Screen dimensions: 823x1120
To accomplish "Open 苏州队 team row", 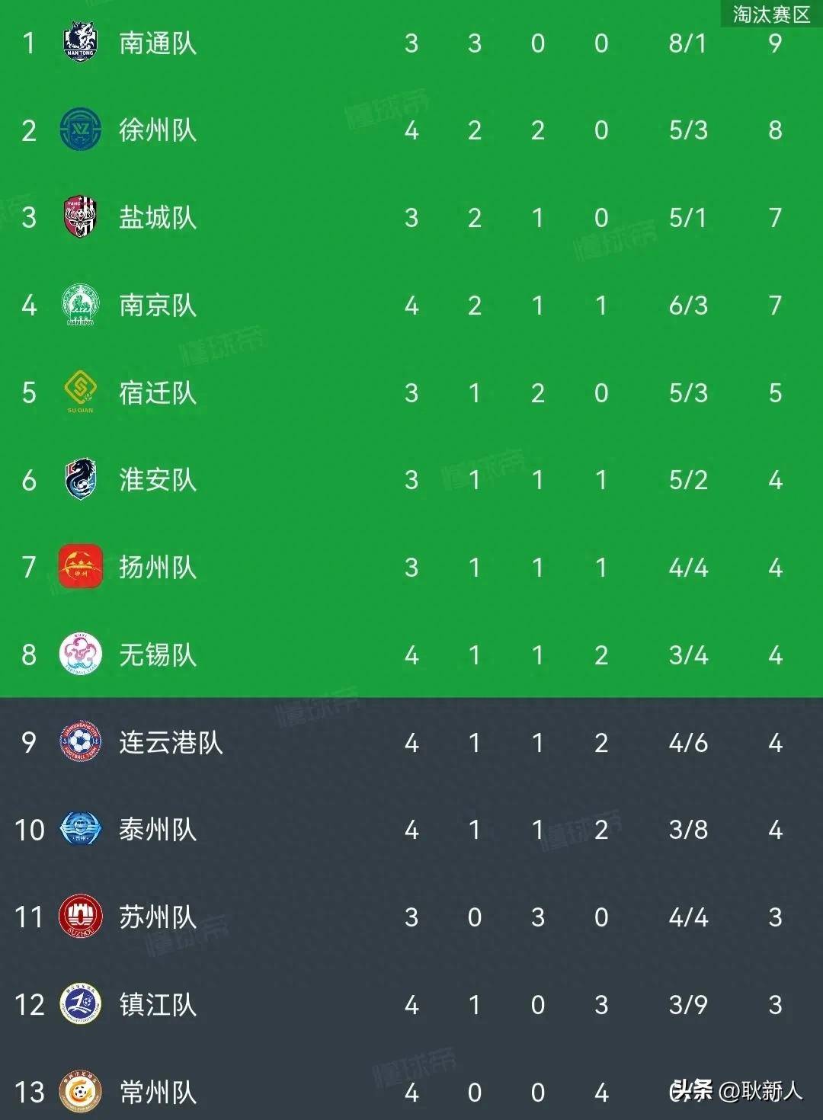I will (x=411, y=917).
